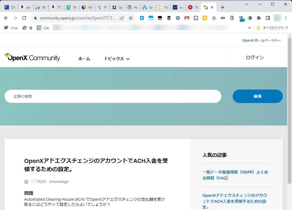
Task: Switch to the tab labeled Se
Action: click(148, 8)
